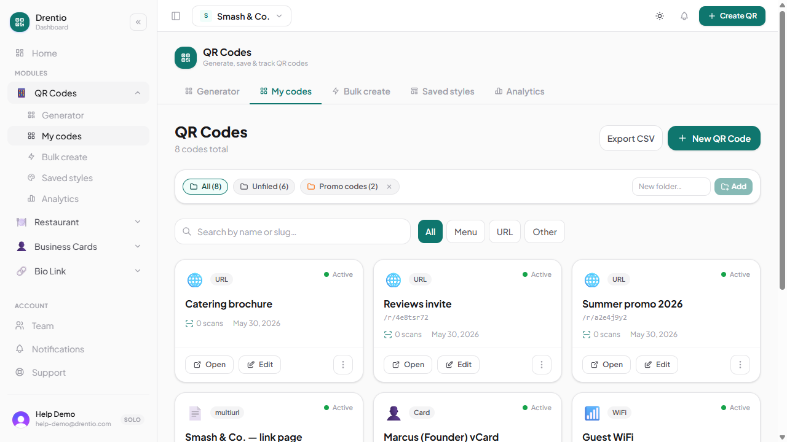Open Support in the sidebar
Viewport: 787px width, 442px height.
pos(78,373)
